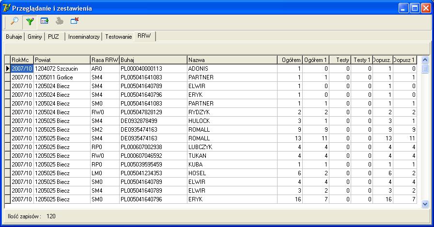Screen dimensions: 434x227
Task: Click the magnifying glass search icon
Action: [x=15, y=21]
